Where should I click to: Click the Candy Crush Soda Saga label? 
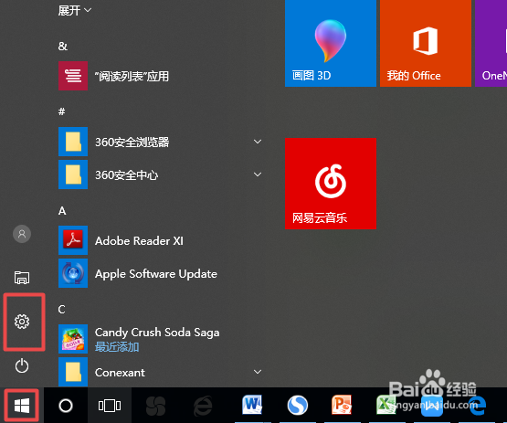(x=157, y=333)
